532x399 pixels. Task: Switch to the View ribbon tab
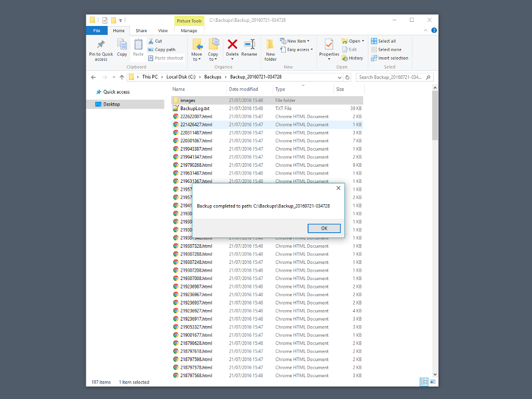pyautogui.click(x=163, y=30)
